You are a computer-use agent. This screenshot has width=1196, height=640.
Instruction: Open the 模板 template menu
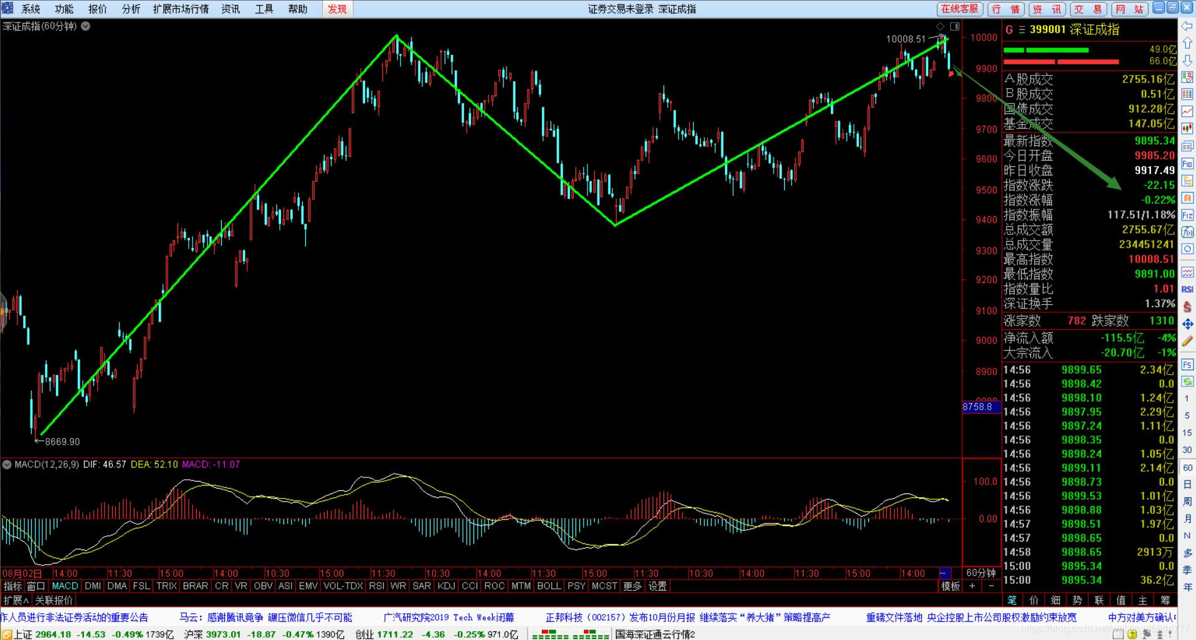coord(950,586)
